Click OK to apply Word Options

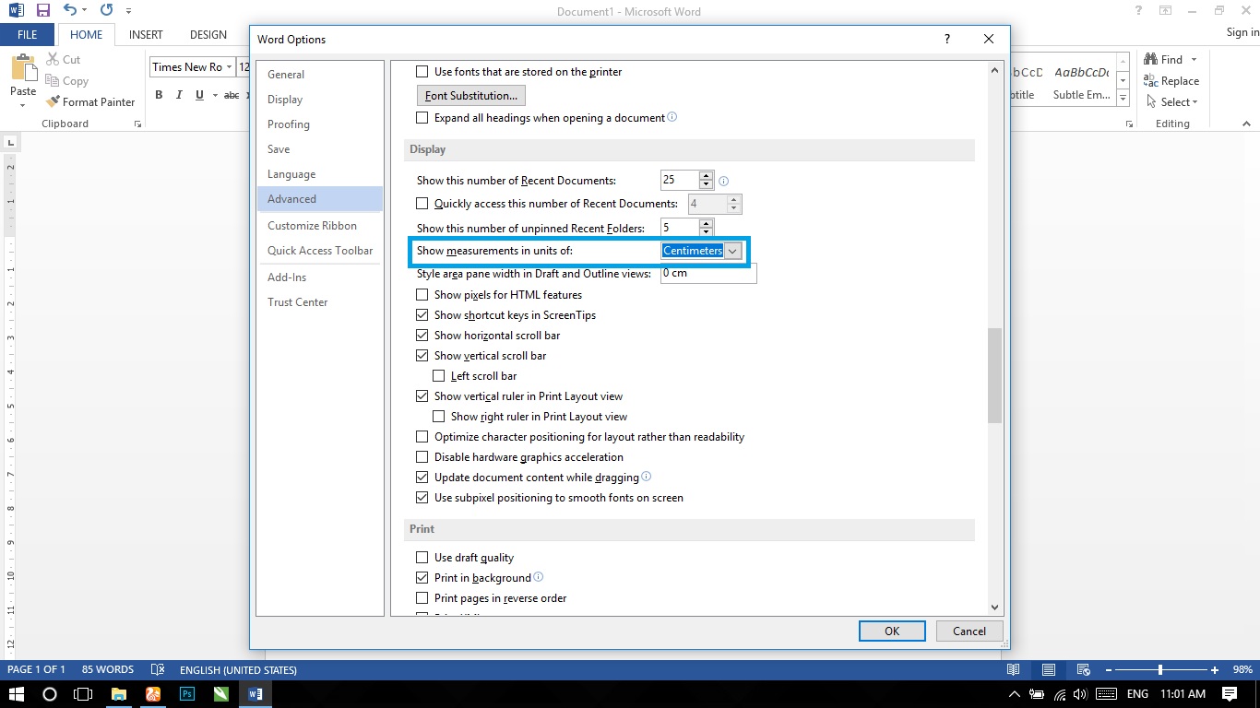pyautogui.click(x=892, y=631)
